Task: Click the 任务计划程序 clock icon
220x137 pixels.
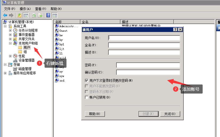Action: click(15, 30)
